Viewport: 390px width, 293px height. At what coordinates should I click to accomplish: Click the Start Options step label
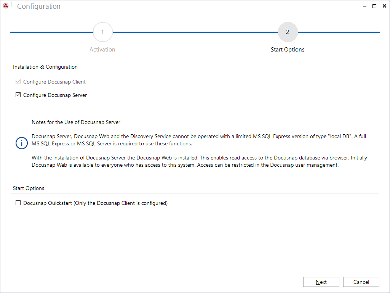tap(288, 50)
